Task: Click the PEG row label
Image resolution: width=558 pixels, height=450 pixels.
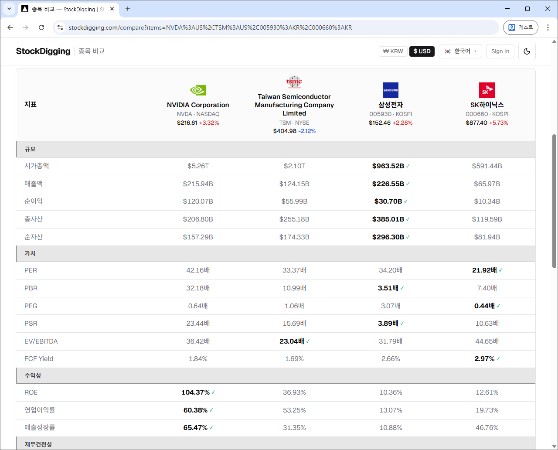Action: tap(31, 306)
